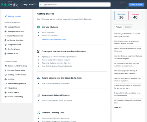Switch to the Answers tab
Screen dimensions: 147x122
tap(128, 27)
